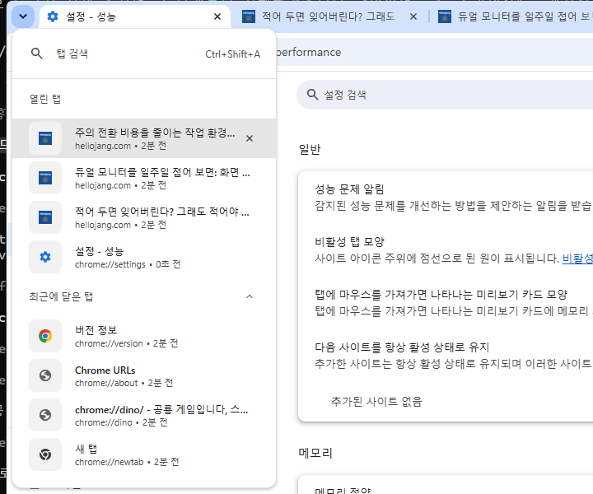Click the globe icon next to 'Chrome URLs'
The width and height of the screenshot is (593, 494).
click(x=45, y=375)
